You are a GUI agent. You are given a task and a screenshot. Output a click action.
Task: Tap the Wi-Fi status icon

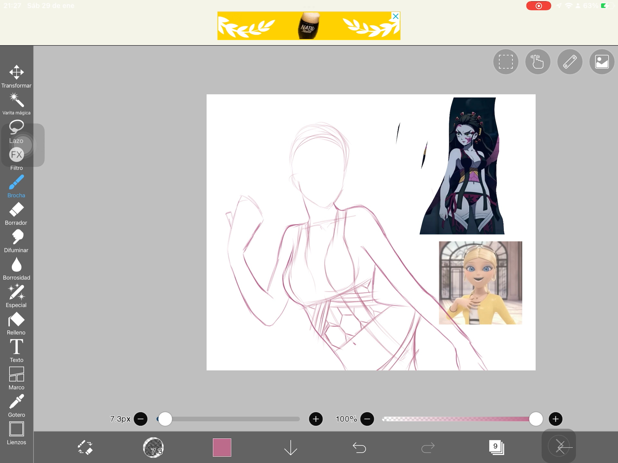[x=569, y=6]
